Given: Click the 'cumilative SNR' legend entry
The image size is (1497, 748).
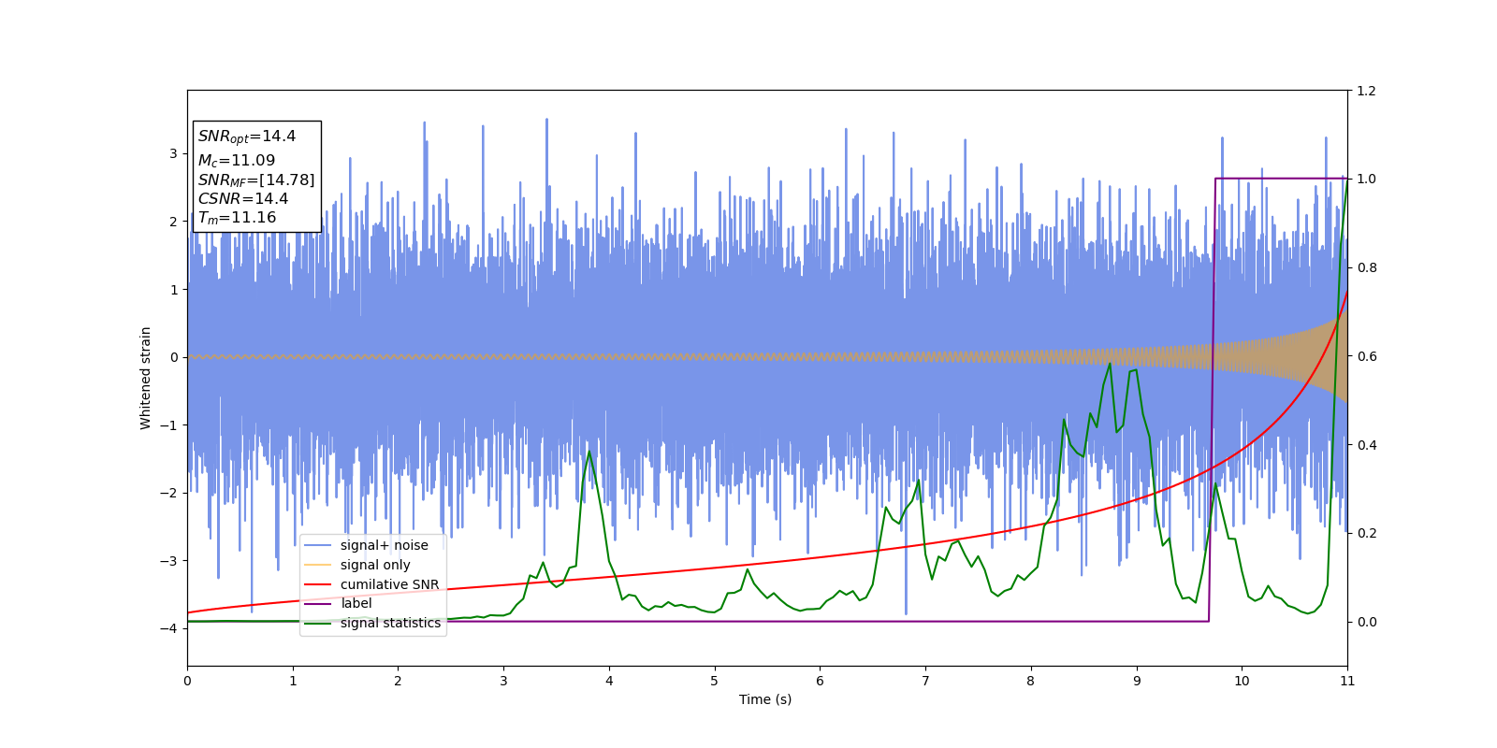Looking at the screenshot, I should pos(389,584).
